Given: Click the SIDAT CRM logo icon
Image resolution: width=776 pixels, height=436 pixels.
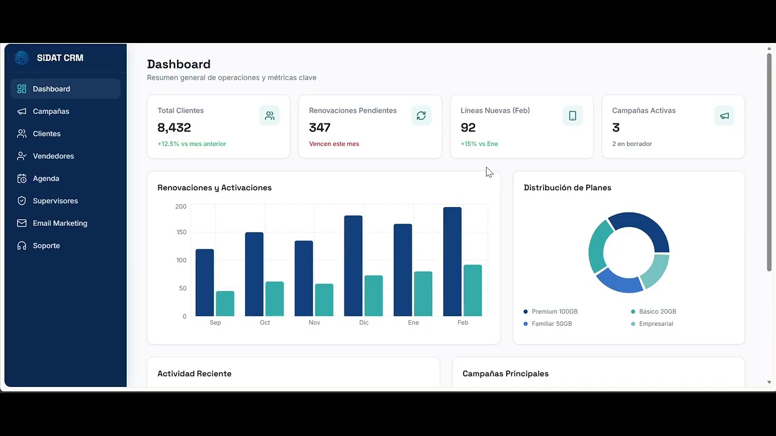Looking at the screenshot, I should coord(22,58).
